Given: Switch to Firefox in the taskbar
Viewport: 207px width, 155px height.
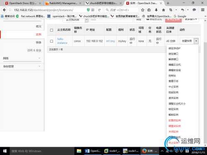Looking at the screenshot, I should click(149, 151).
